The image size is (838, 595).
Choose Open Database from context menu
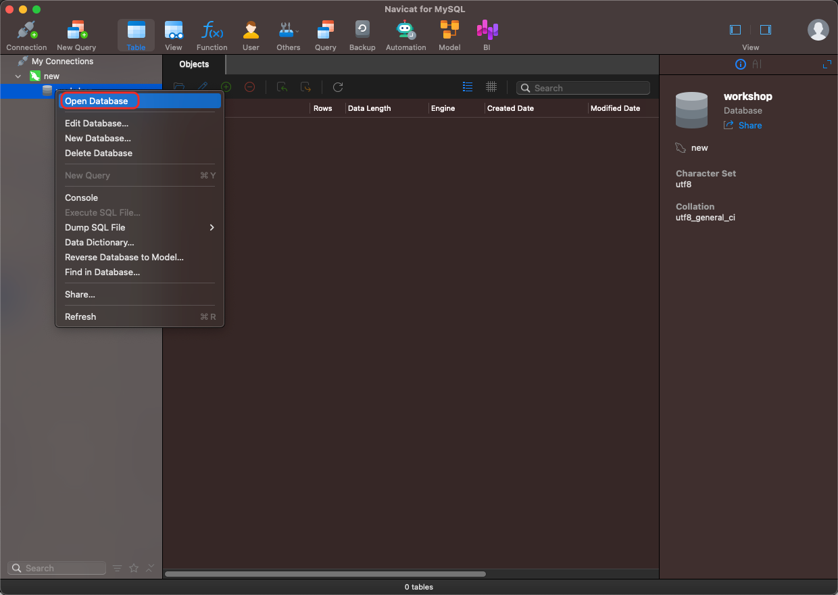pos(139,101)
